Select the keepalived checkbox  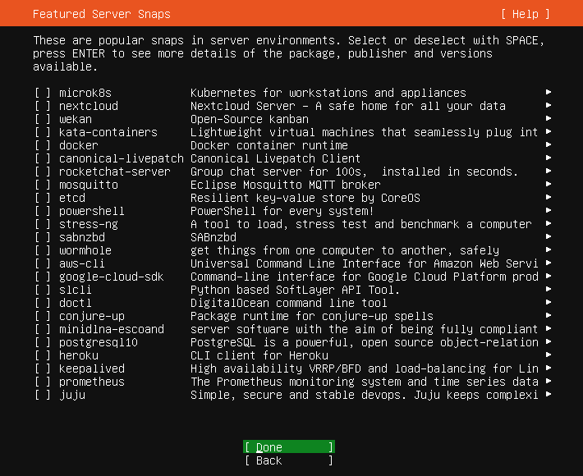(43, 368)
